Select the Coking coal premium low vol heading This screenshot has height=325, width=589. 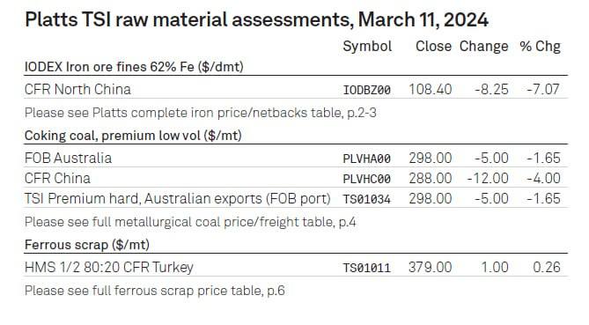pyautogui.click(x=133, y=136)
